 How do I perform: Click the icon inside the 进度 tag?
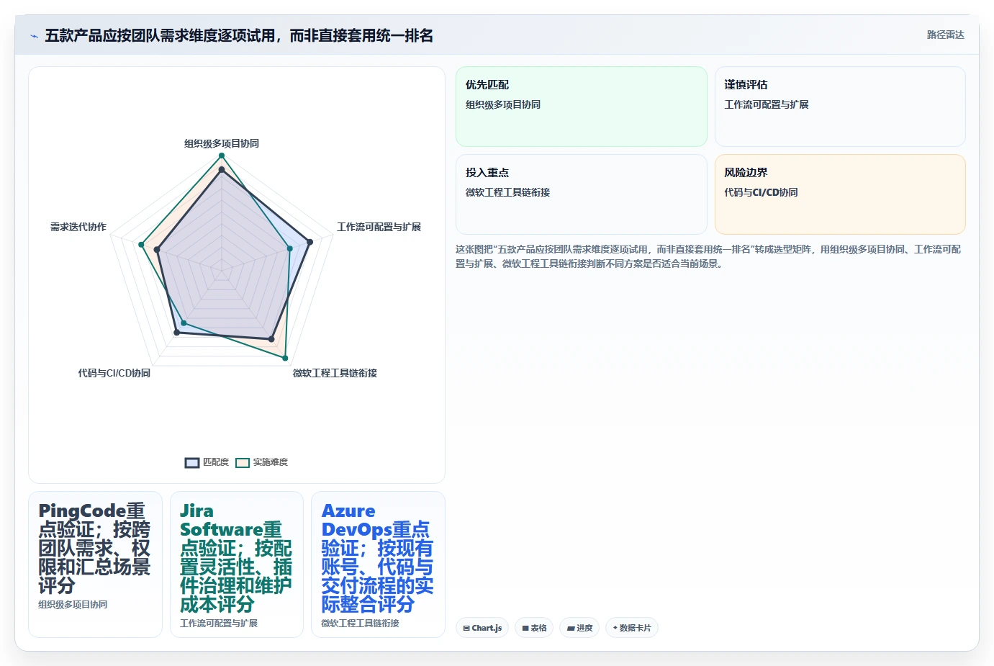(x=571, y=629)
